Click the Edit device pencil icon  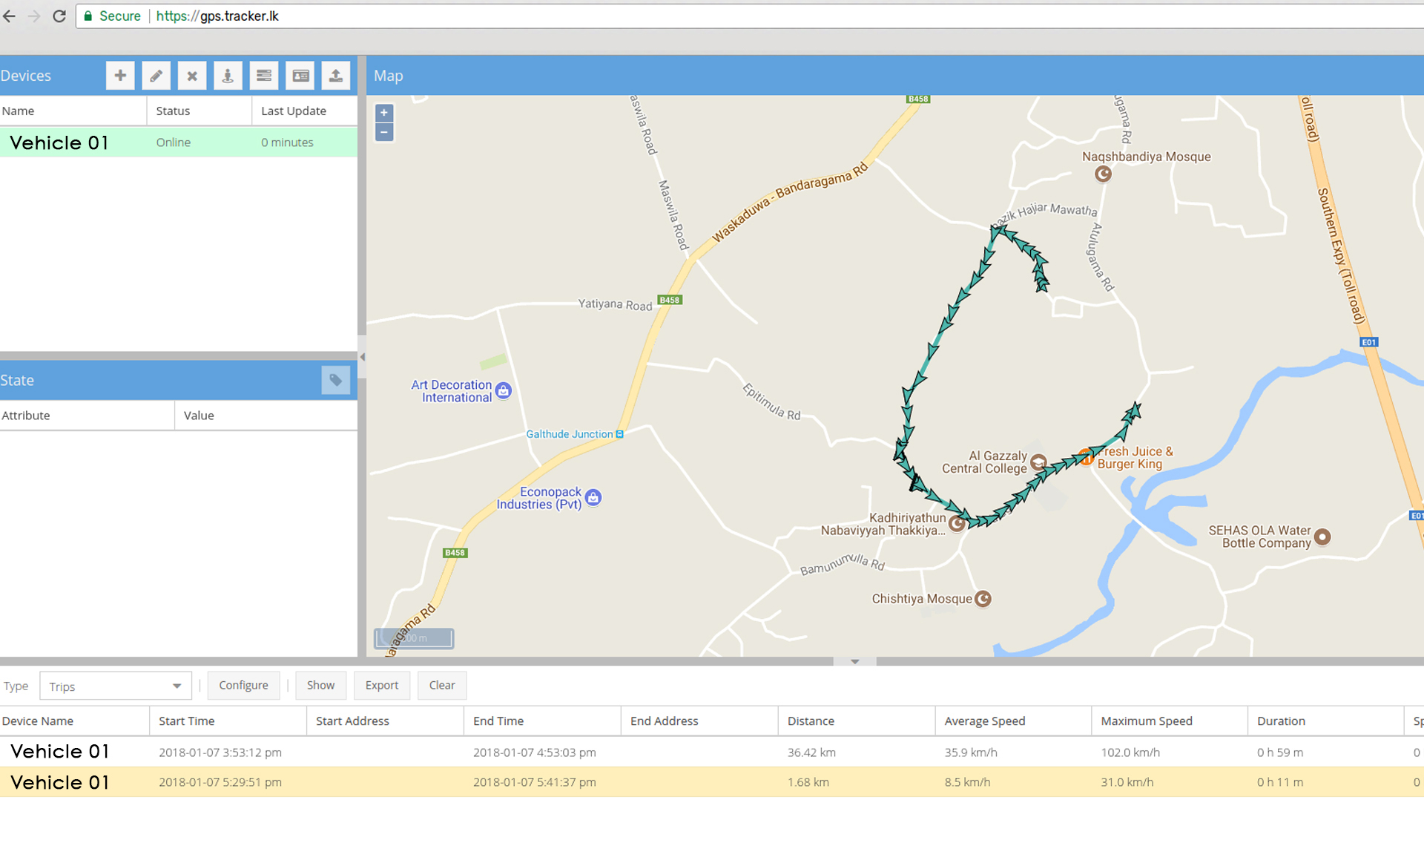coord(156,76)
